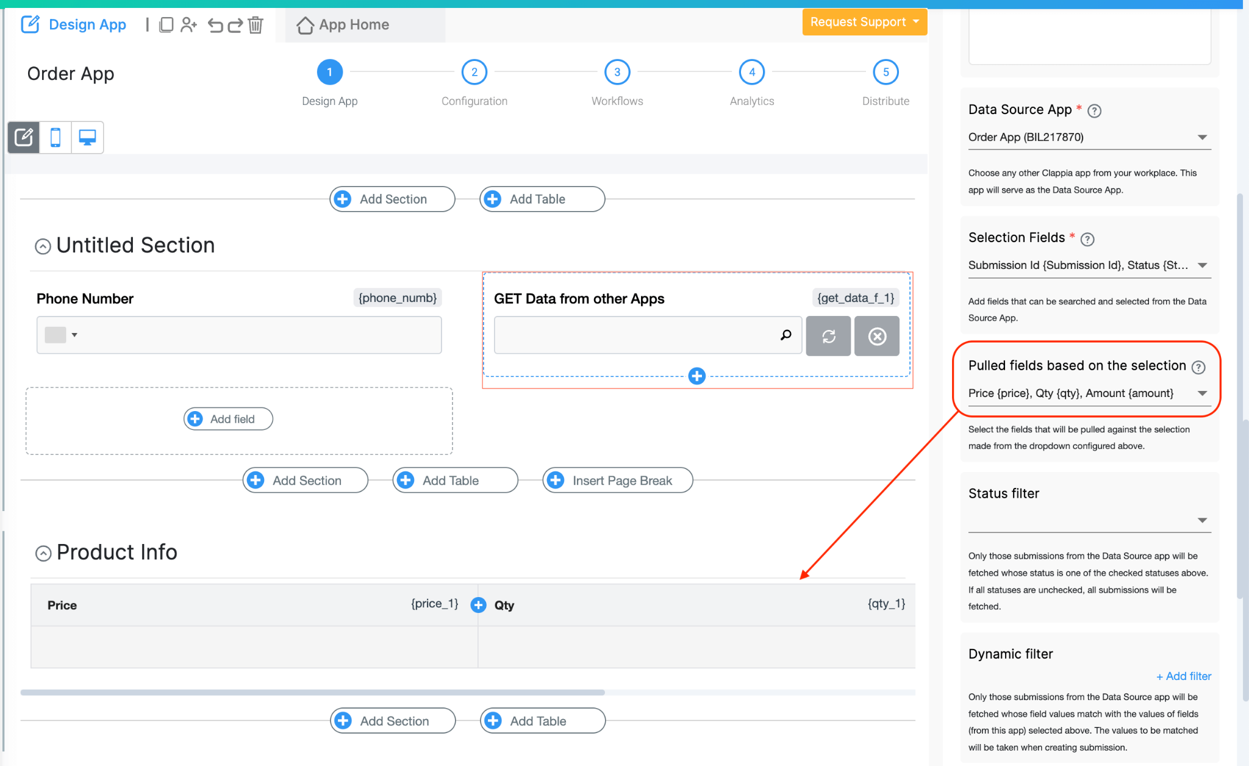Toggle edit mode with the pencil icon
Viewport: 1249px width, 766px height.
click(23, 137)
